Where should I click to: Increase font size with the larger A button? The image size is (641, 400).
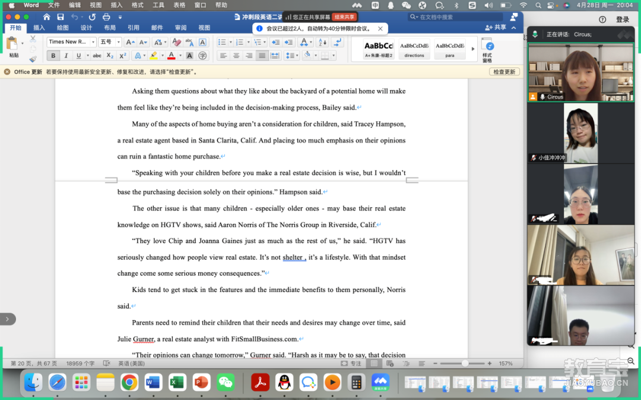(130, 42)
